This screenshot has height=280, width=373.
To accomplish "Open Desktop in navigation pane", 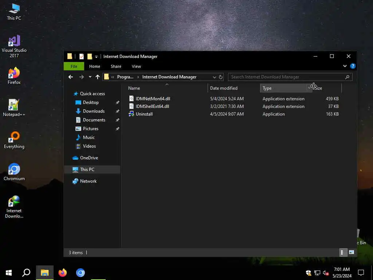I will click(x=91, y=102).
